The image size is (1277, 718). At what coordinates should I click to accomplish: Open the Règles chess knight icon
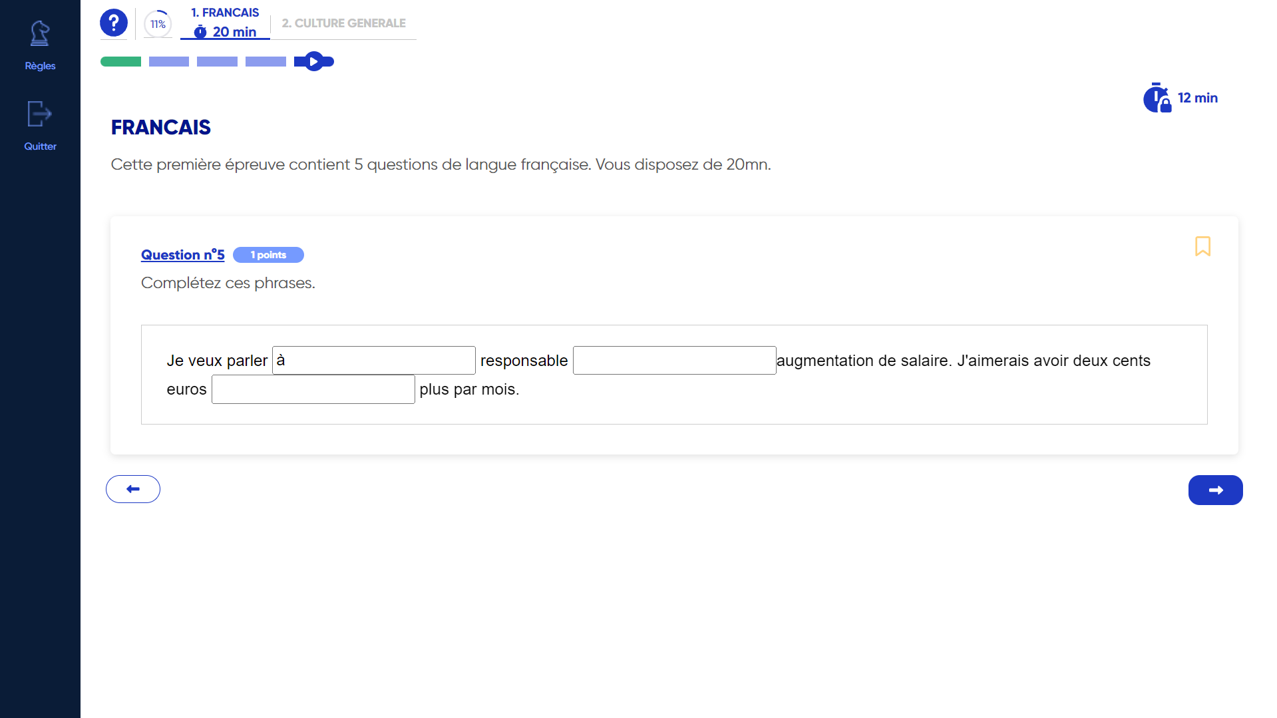coord(40,33)
